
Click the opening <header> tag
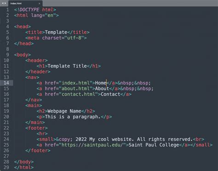(36, 61)
